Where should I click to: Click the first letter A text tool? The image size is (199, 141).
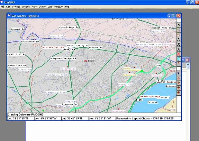click(x=179, y=39)
